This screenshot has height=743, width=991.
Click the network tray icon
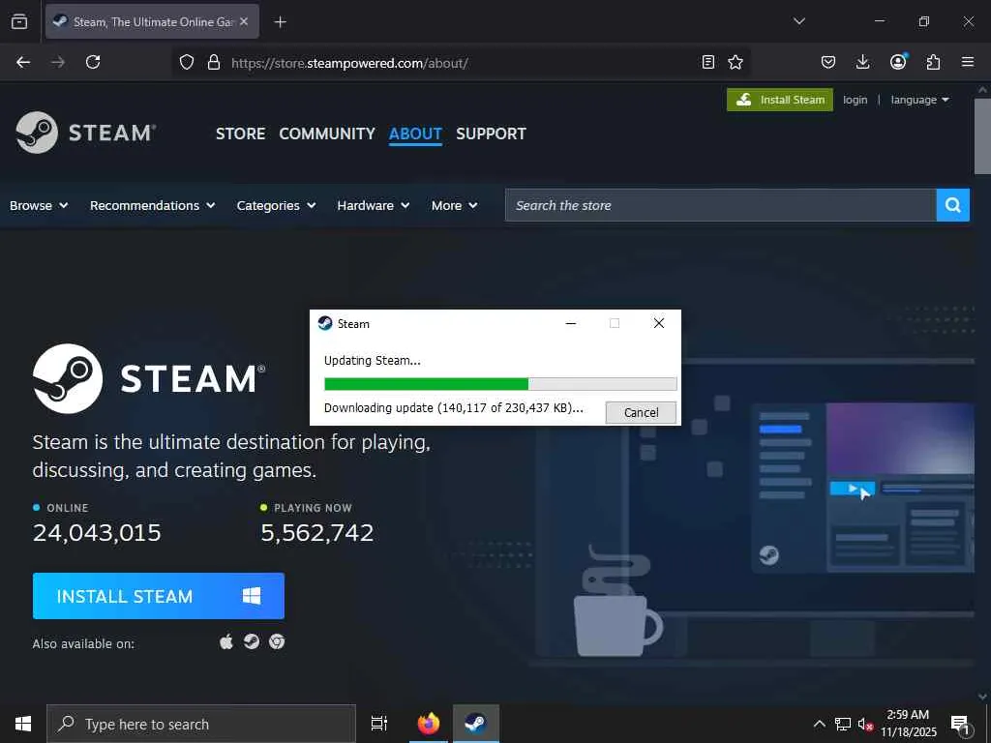click(x=843, y=724)
